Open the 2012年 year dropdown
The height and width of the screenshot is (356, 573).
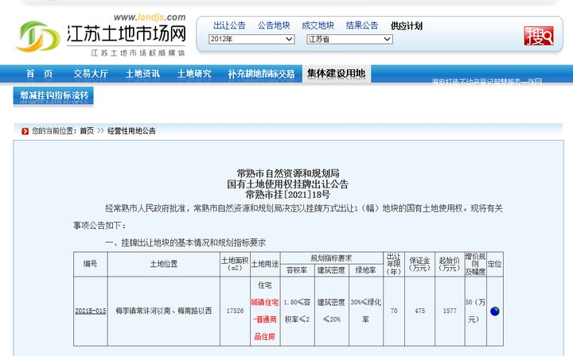point(251,39)
